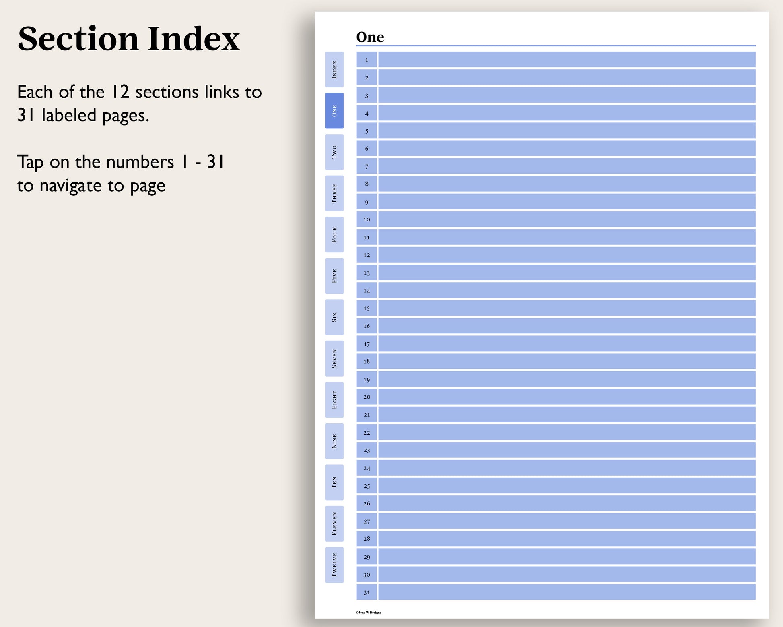783x627 pixels.
Task: Select the One section tab
Action: (334, 111)
